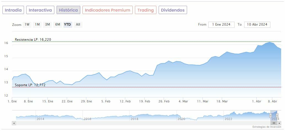Select the YTD zoom option

[x=68, y=24]
